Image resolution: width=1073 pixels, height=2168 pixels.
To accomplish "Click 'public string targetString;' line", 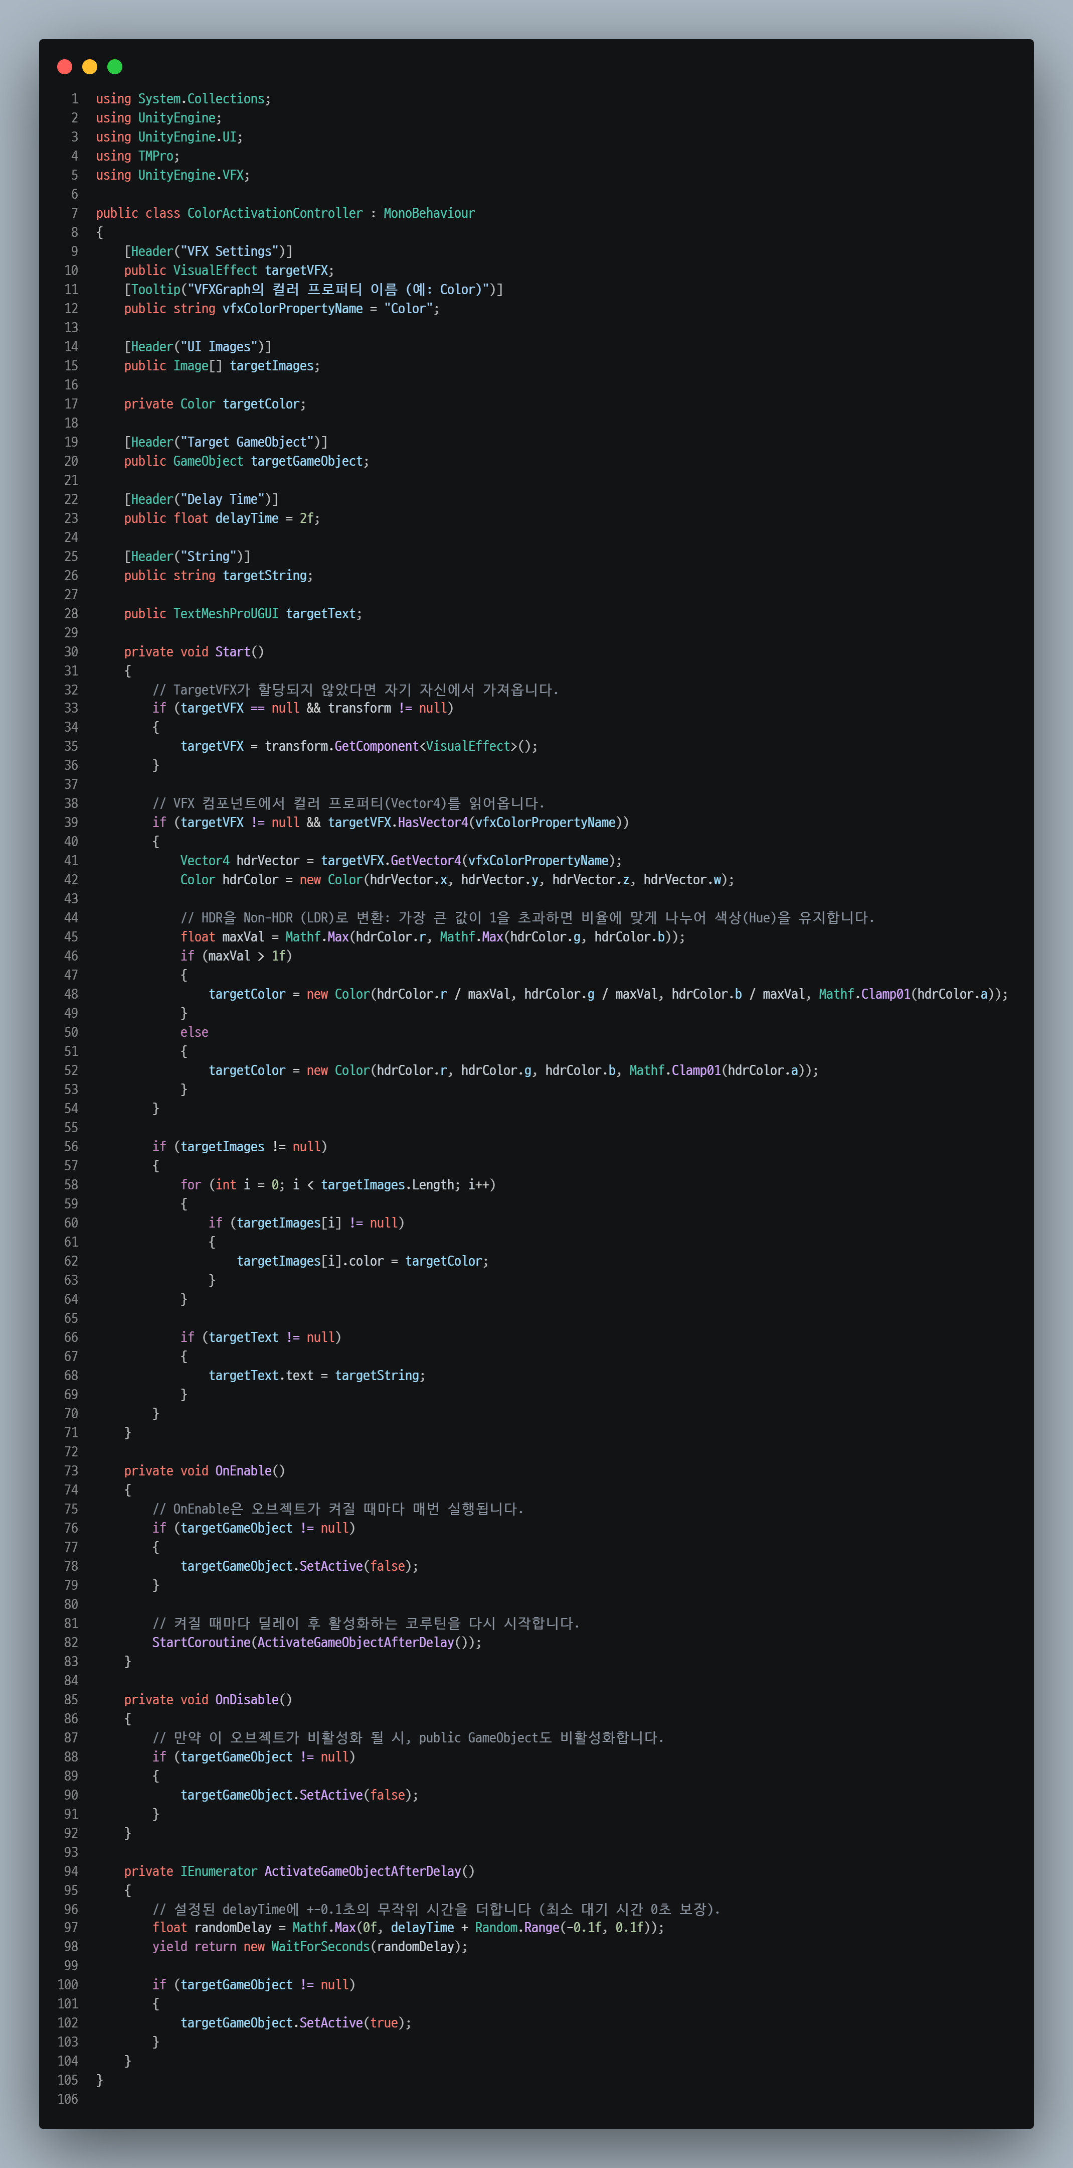I will point(219,576).
